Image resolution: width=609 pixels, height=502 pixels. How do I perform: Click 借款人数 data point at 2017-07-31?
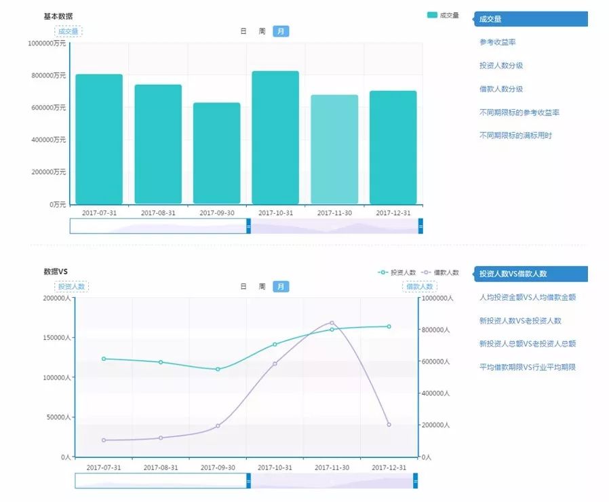tap(104, 440)
